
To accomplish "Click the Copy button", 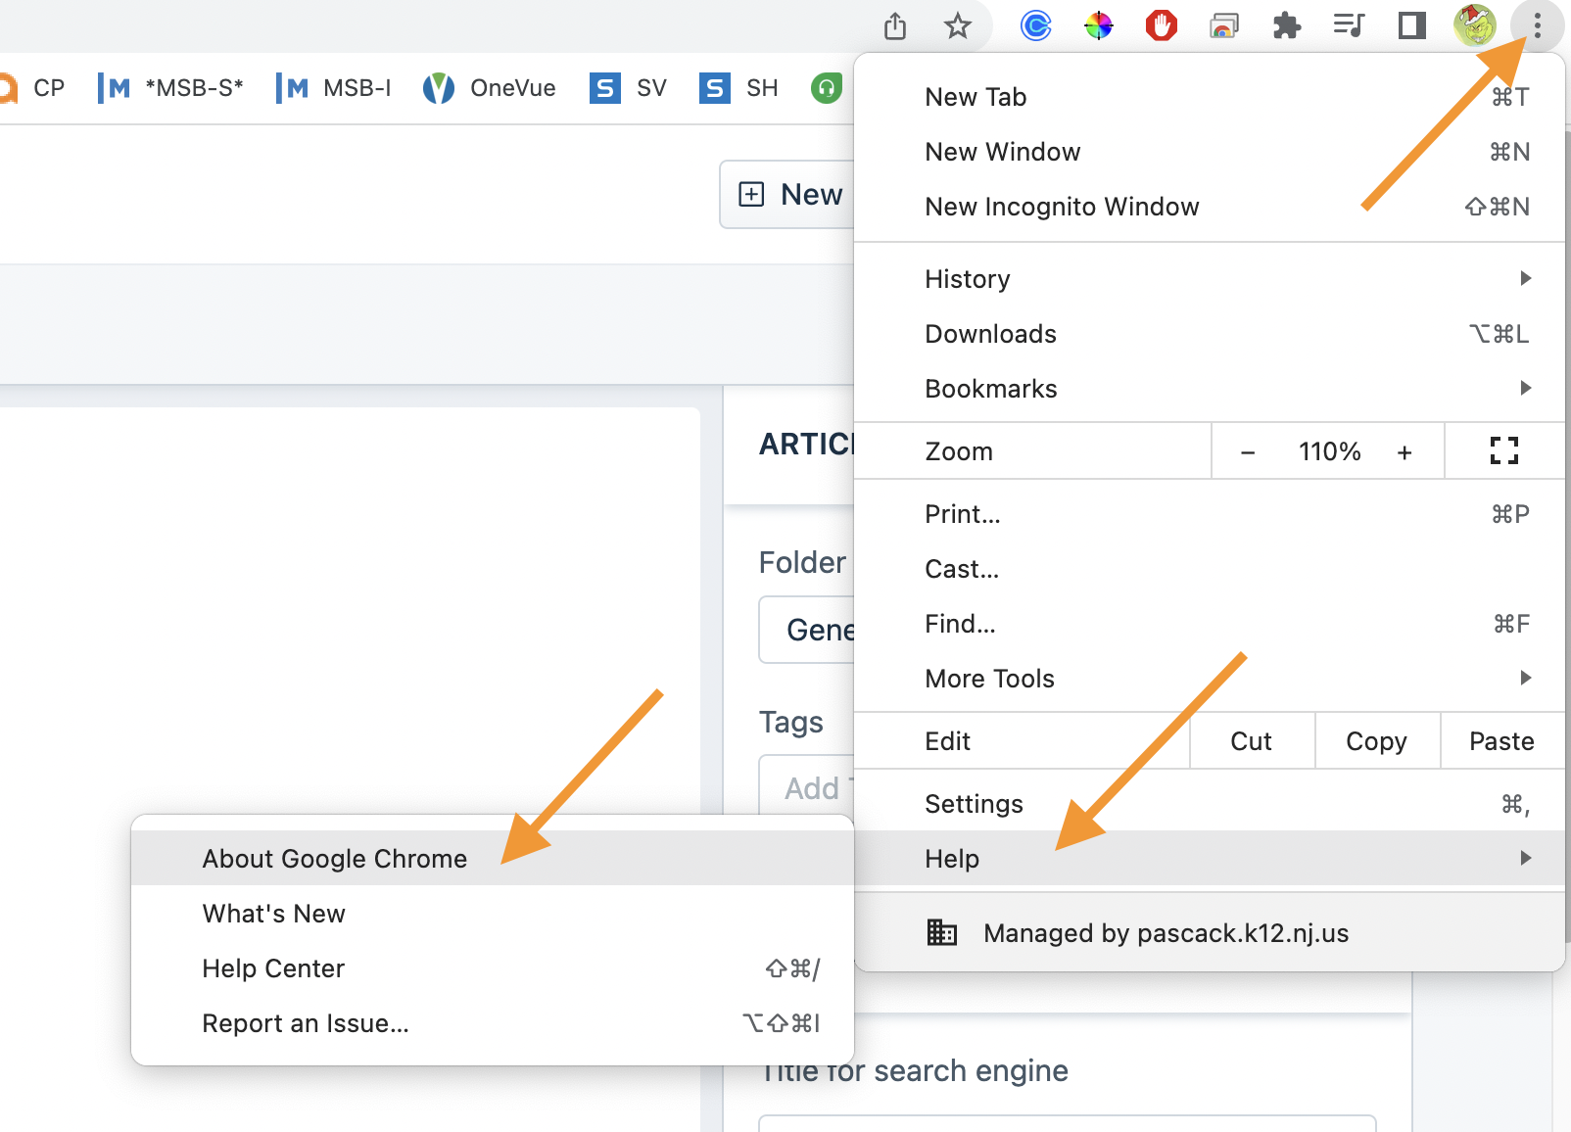I will click(x=1377, y=741).
